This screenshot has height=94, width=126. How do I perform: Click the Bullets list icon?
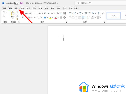pos(70,13)
